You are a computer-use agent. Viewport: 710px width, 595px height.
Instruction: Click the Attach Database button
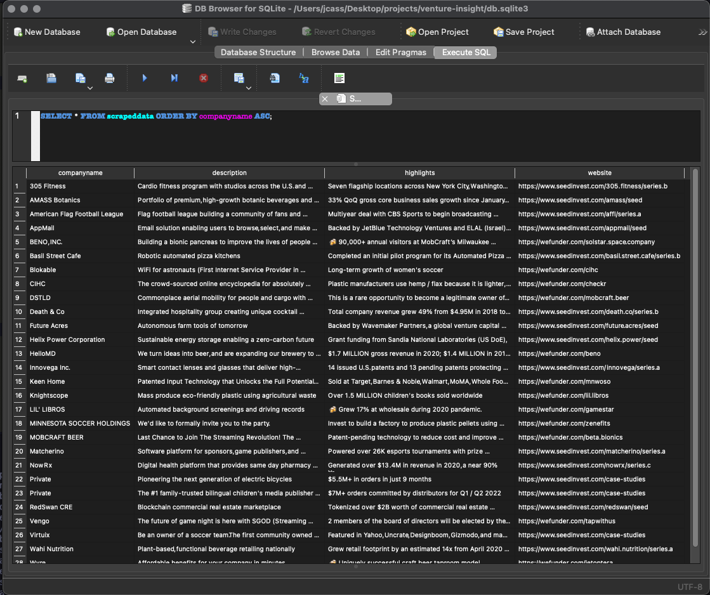[623, 32]
